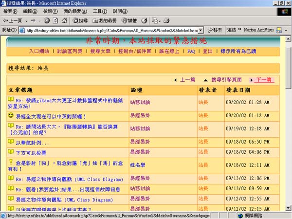Open the 檔案(F) menu
The height and width of the screenshot is (219, 292).
[x=11, y=11]
